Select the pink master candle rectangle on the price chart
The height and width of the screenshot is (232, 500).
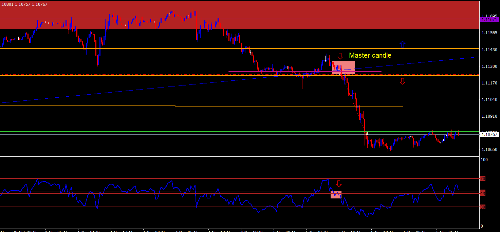(x=344, y=67)
